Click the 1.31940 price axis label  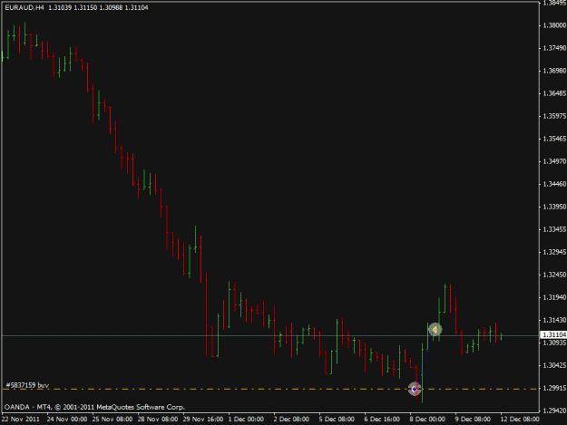click(x=554, y=297)
